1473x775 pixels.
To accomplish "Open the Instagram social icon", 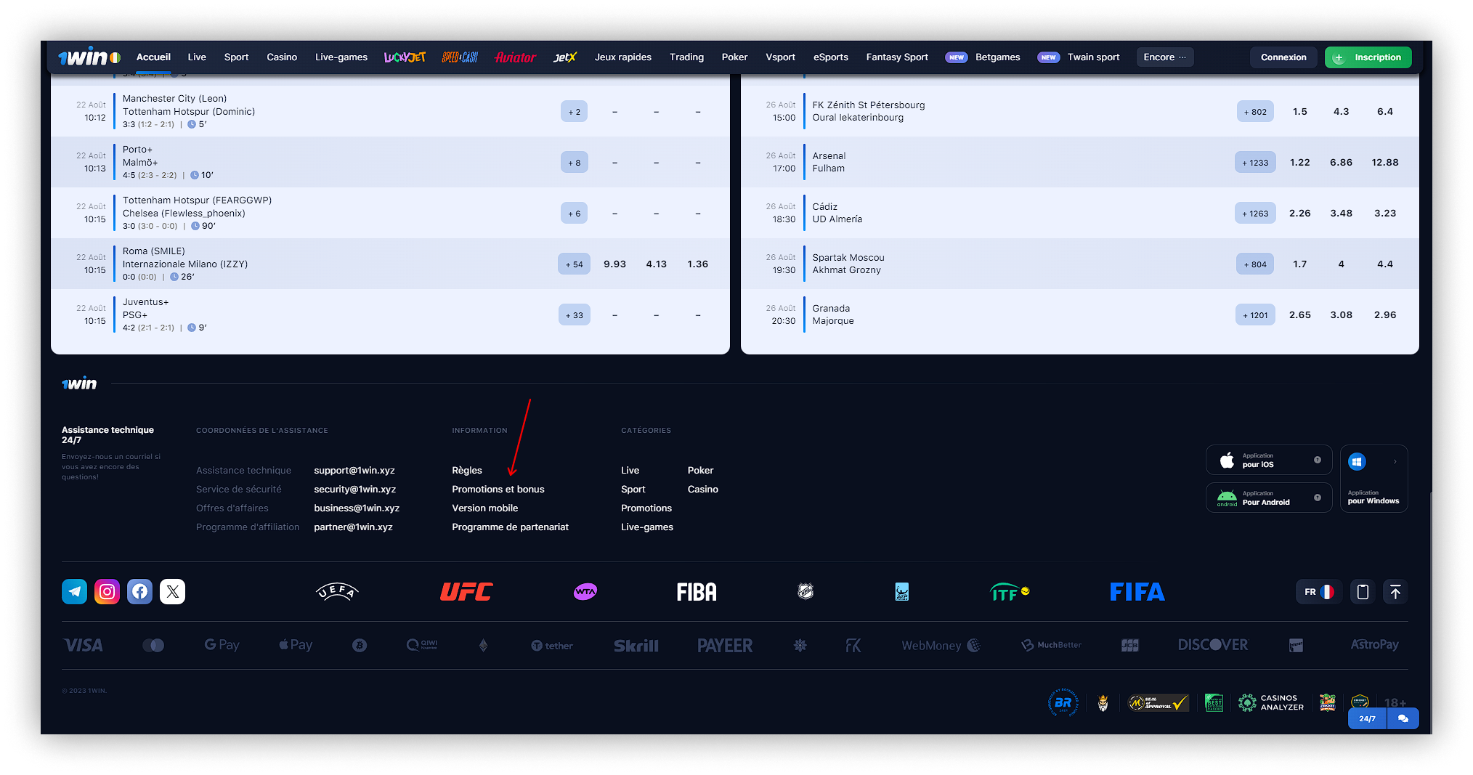I will click(x=107, y=592).
